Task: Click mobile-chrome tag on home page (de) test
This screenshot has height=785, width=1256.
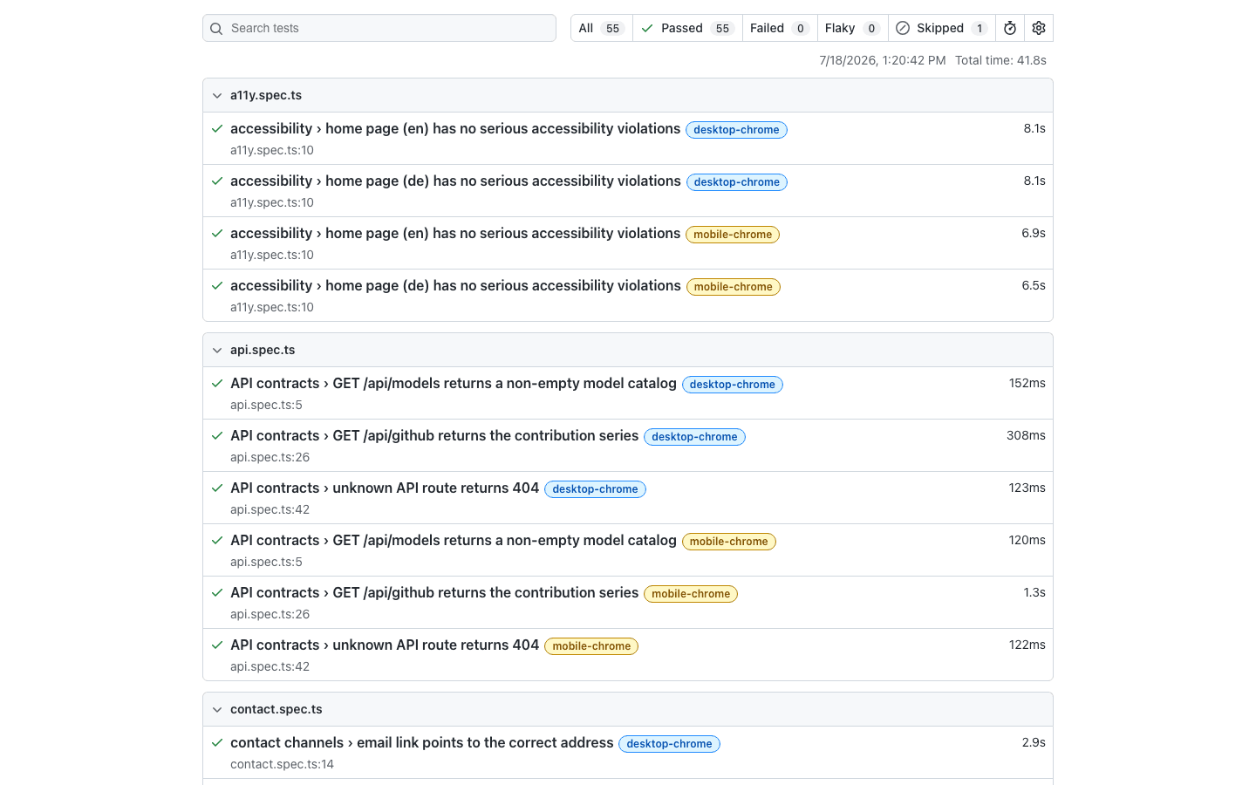Action: click(734, 287)
